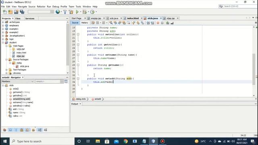Click the Debug Project icon
The width and height of the screenshot is (258, 145).
coord(85,12)
